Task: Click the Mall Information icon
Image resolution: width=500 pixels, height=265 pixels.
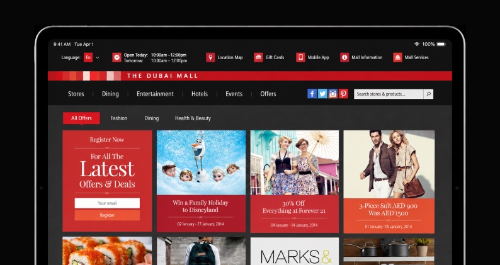Action: pyautogui.click(x=344, y=57)
